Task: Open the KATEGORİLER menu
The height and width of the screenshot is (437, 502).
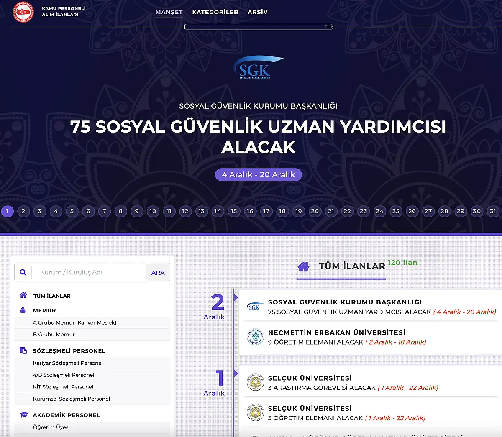Action: point(215,12)
